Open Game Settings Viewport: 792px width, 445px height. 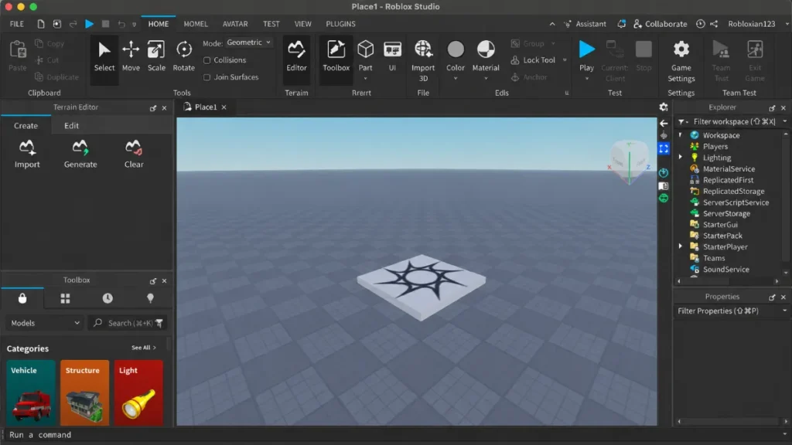point(681,60)
